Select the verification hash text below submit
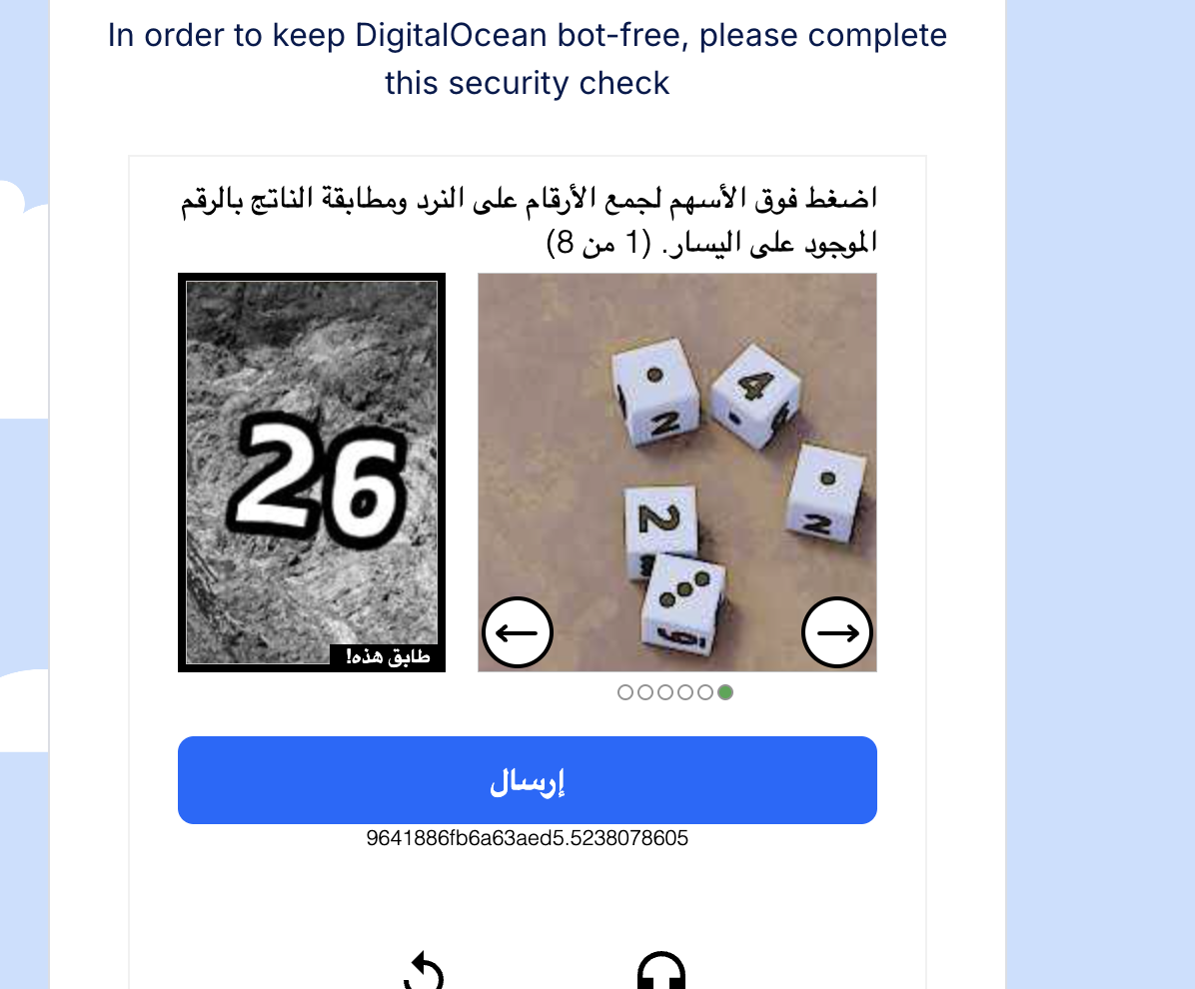This screenshot has width=1195, height=989. [528, 838]
